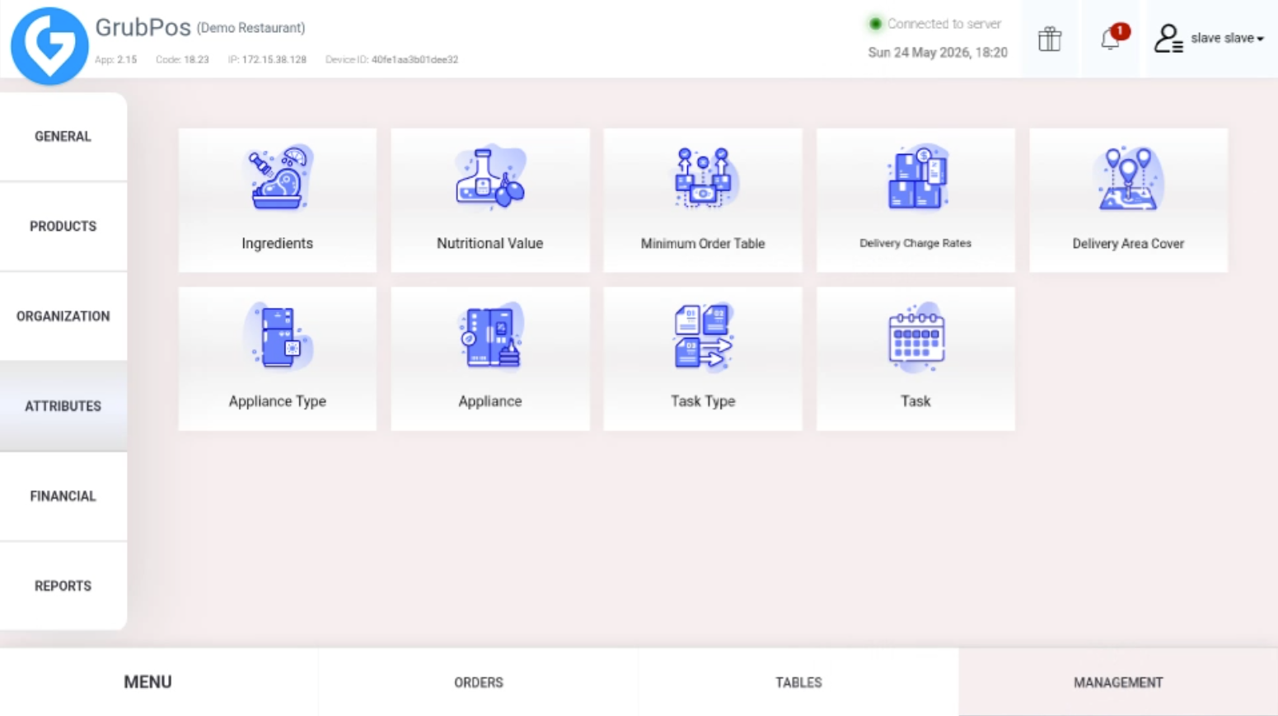Open the gift box icon
The height and width of the screenshot is (716, 1278).
[x=1050, y=39]
